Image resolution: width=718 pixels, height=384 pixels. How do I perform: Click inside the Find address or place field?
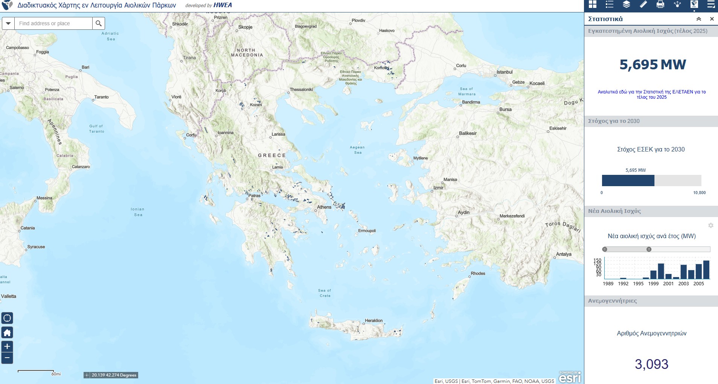53,23
